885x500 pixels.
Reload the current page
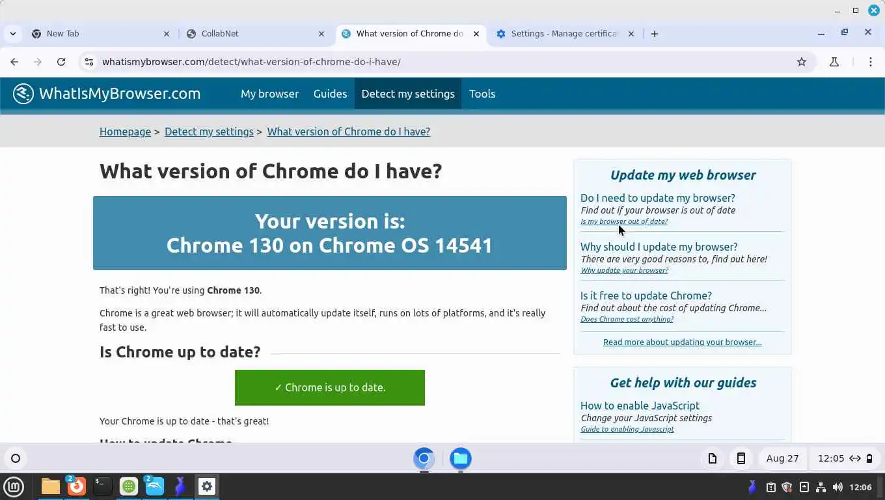click(61, 62)
